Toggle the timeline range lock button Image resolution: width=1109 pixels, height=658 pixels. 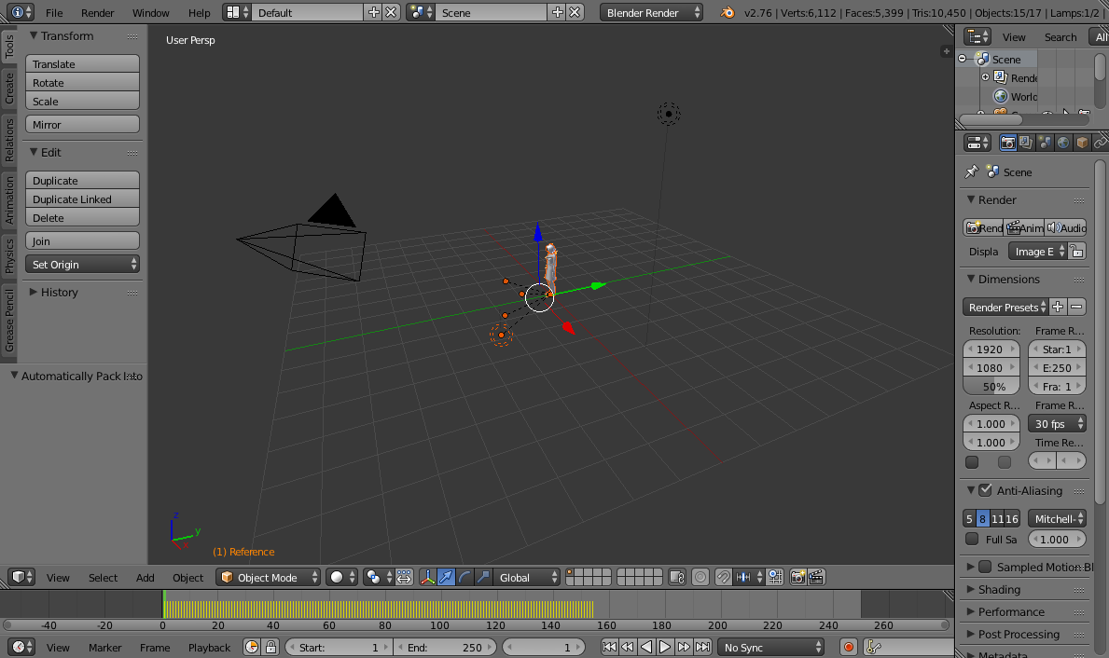coord(270,647)
